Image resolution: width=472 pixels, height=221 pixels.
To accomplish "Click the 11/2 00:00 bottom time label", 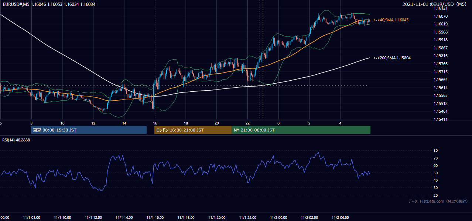I will pyautogui.click(x=278, y=218).
